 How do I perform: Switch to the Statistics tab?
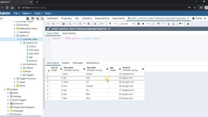[x=87, y=19]
